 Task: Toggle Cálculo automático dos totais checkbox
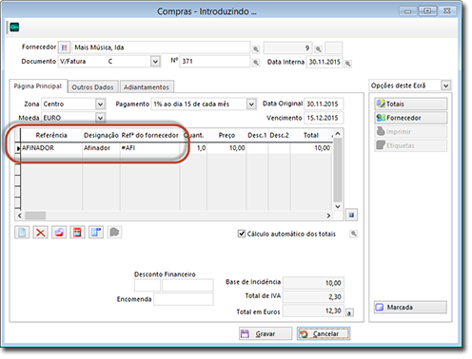(242, 234)
